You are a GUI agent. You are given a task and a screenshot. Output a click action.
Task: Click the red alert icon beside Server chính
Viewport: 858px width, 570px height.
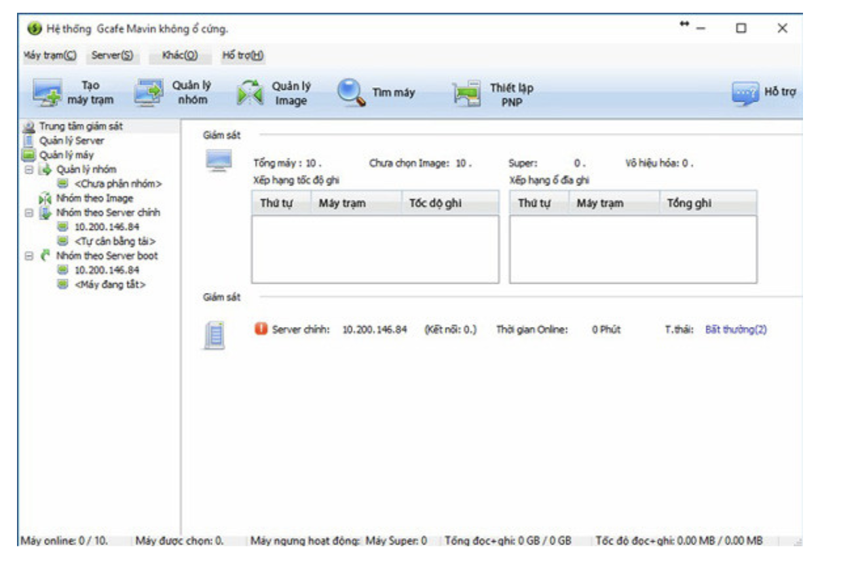tap(261, 329)
